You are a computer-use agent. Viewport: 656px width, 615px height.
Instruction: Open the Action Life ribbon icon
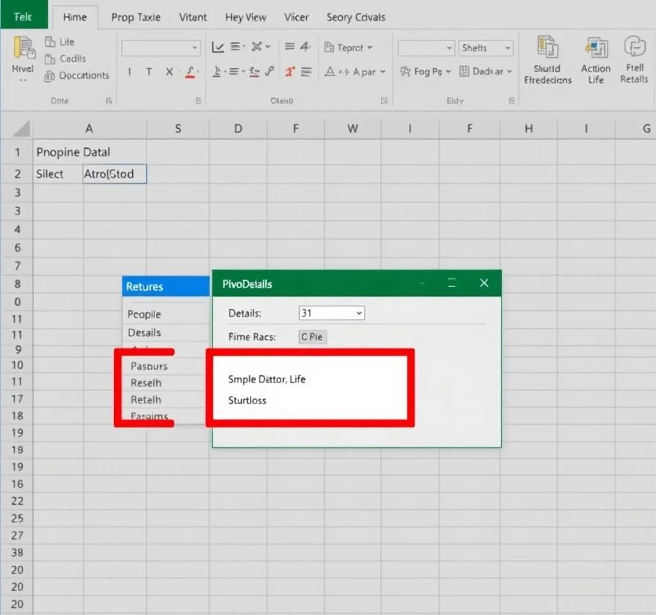point(596,49)
